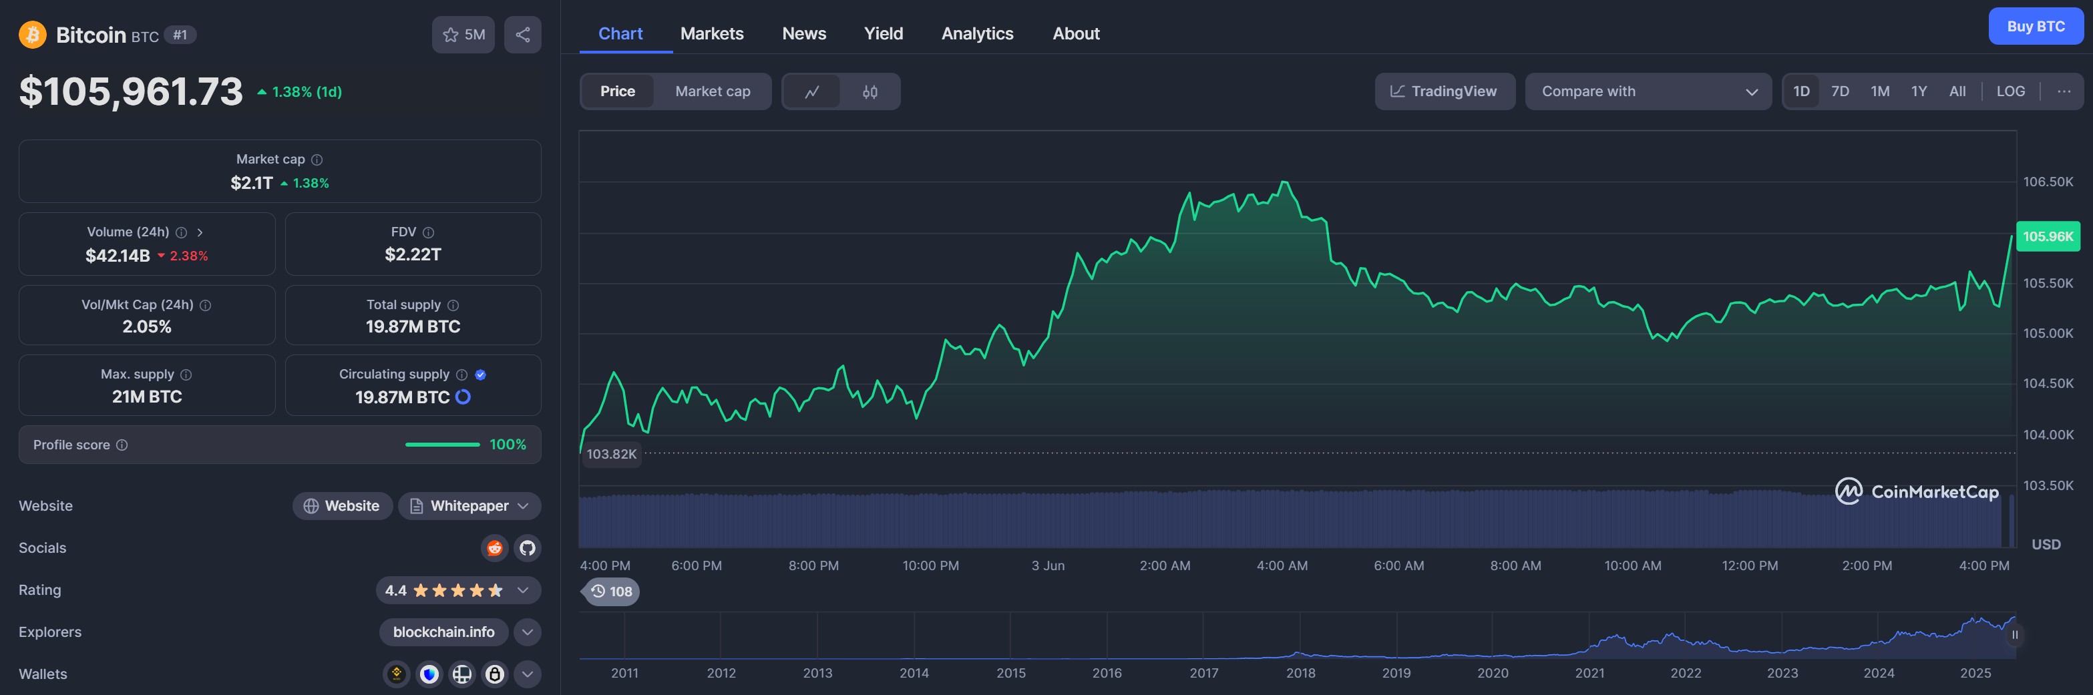Image resolution: width=2093 pixels, height=695 pixels.
Task: Open Volume (24h) details arrow
Action: point(200,232)
